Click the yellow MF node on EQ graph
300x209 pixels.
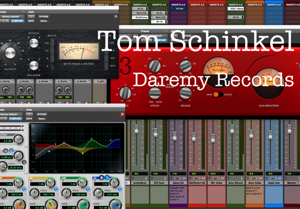coord(83,153)
